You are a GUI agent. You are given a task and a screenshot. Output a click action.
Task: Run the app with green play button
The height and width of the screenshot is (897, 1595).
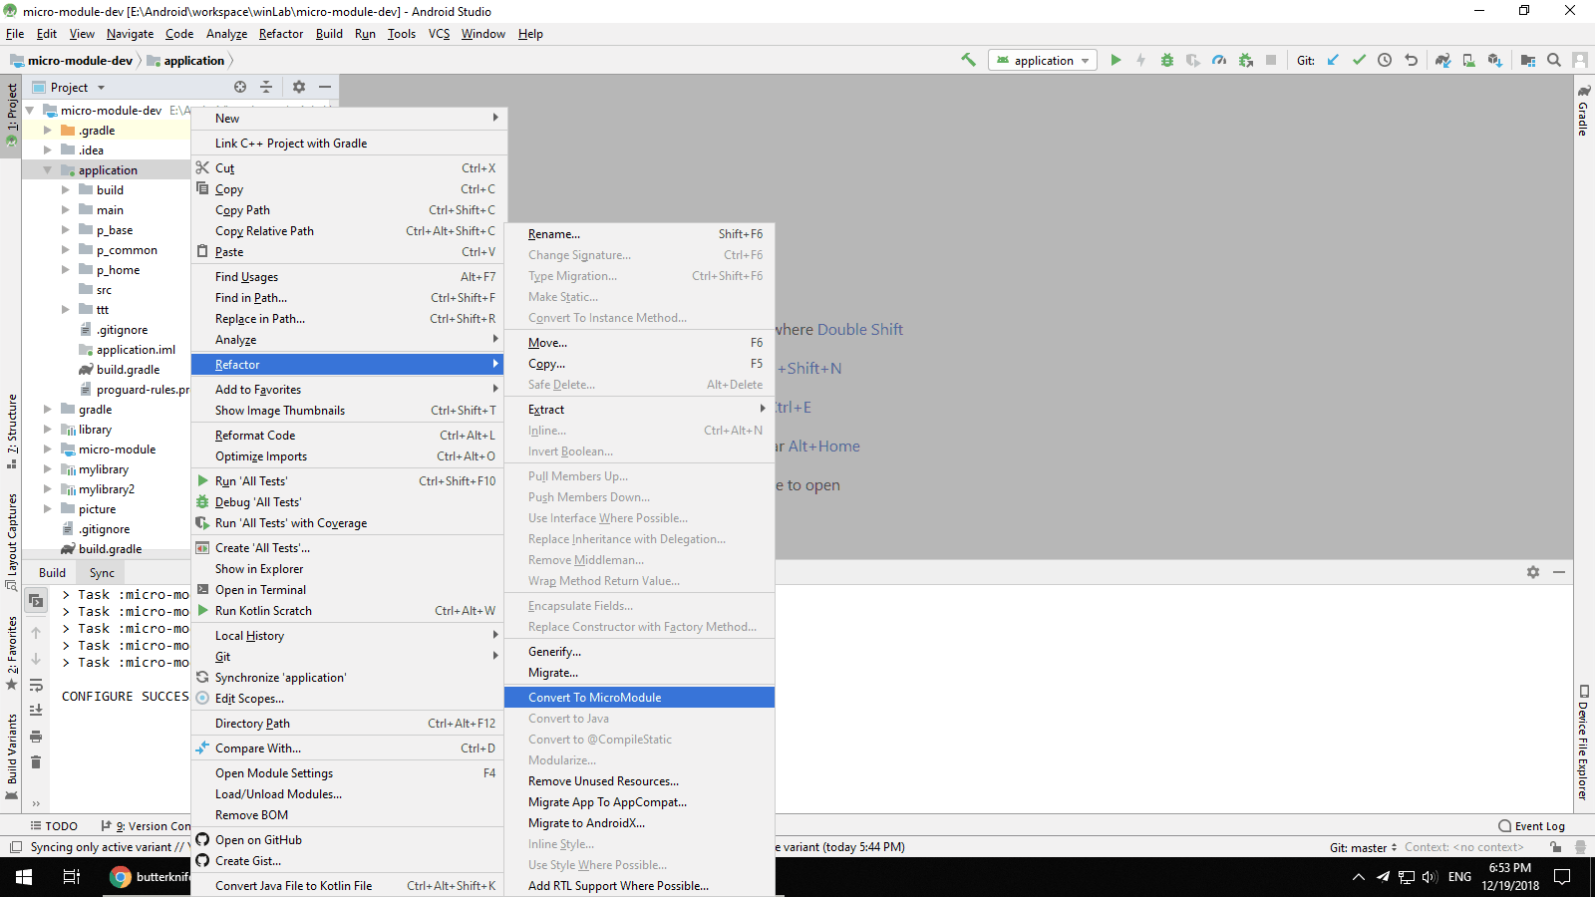1116,60
